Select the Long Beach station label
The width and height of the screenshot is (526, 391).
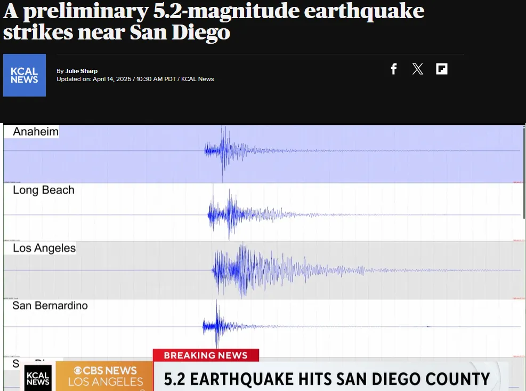44,190
